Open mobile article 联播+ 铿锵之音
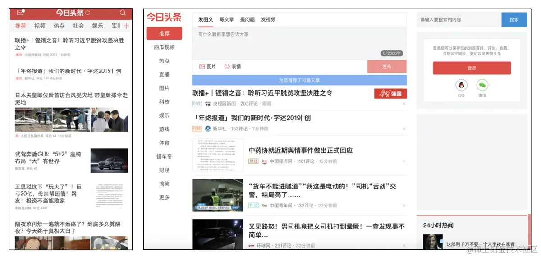541x257 pixels. pyautogui.click(x=69, y=43)
